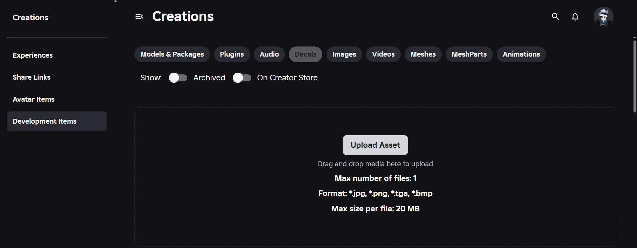The height and width of the screenshot is (248, 637).
Task: Click the sidebar scroll up arrow
Action: [115, 1]
